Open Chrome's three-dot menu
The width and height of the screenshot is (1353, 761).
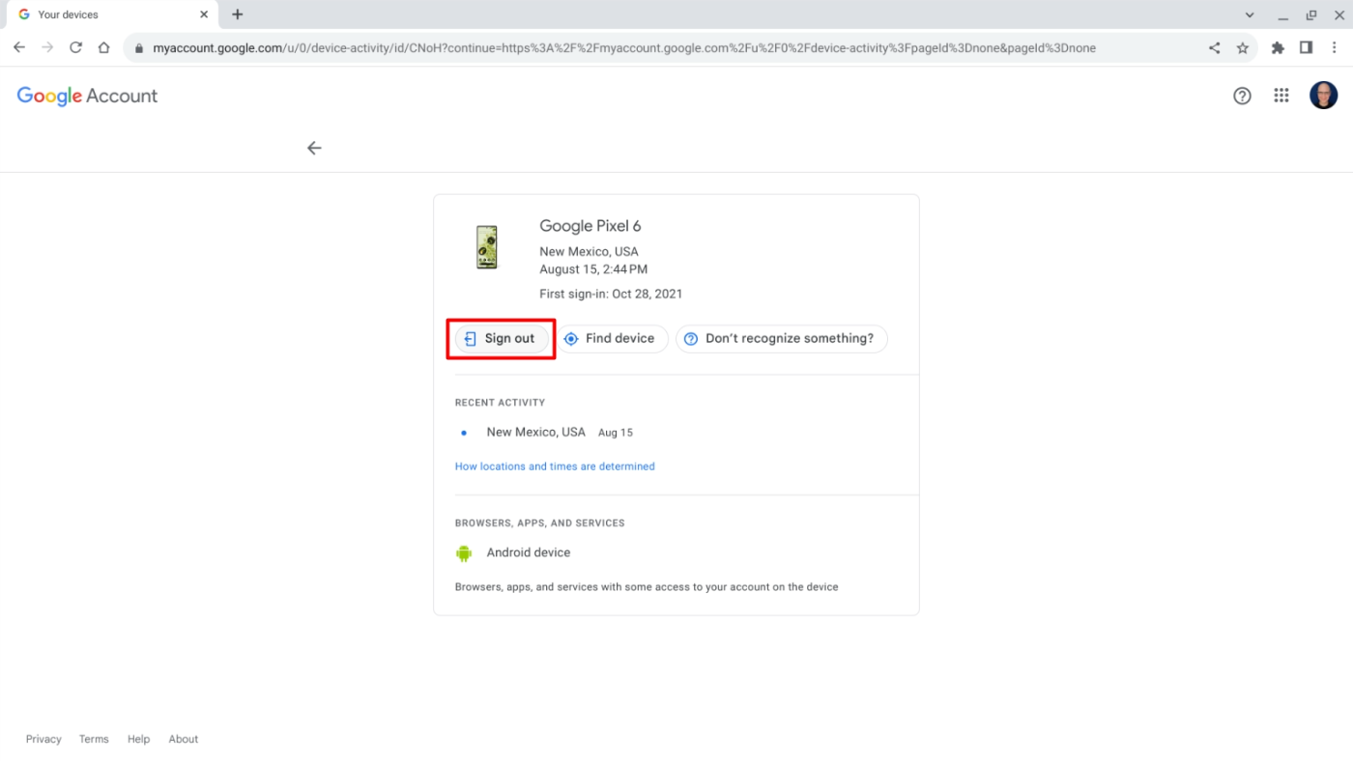[1335, 46]
